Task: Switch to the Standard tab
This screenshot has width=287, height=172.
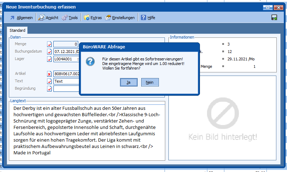Action: 17,30
